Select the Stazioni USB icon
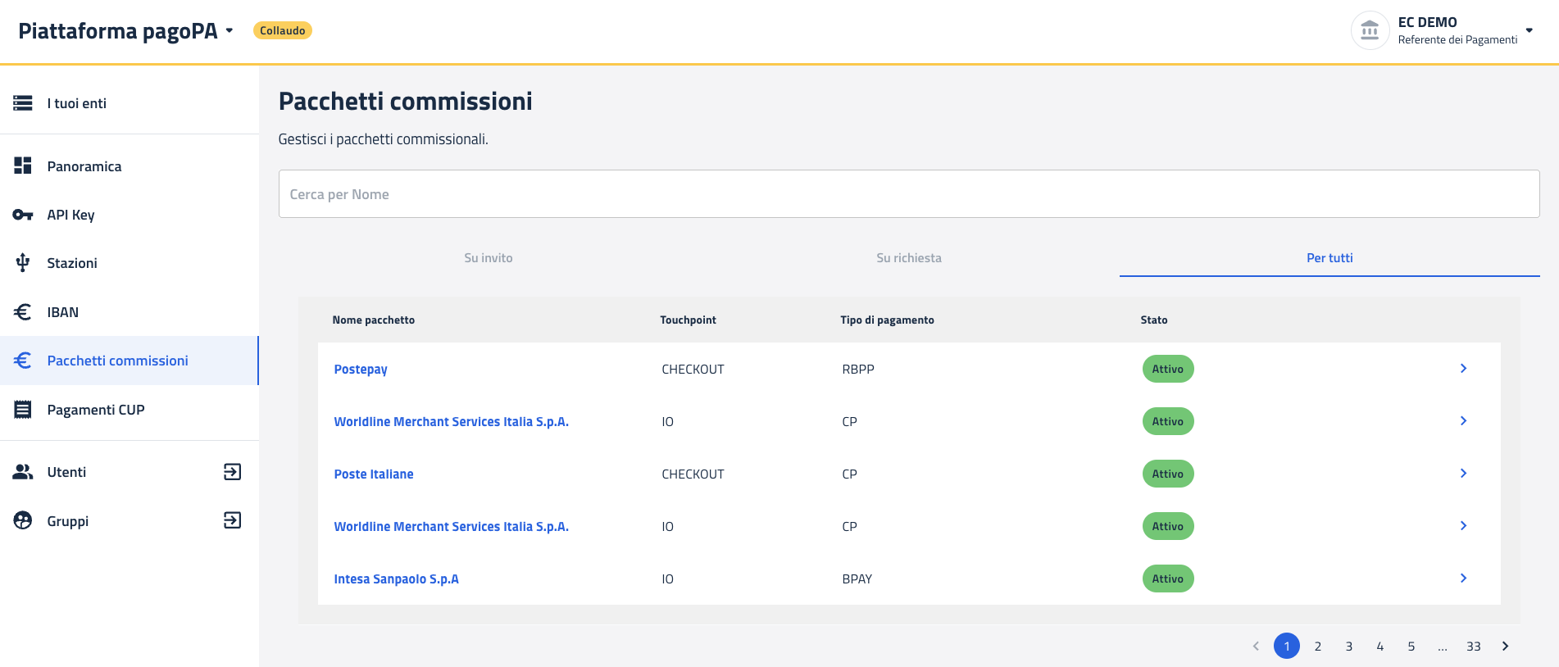This screenshot has width=1559, height=667. point(23,263)
